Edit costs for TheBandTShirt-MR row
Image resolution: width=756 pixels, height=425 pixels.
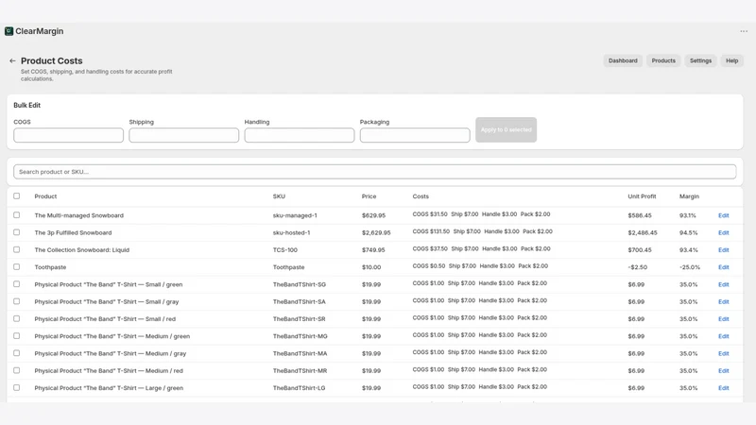723,370
